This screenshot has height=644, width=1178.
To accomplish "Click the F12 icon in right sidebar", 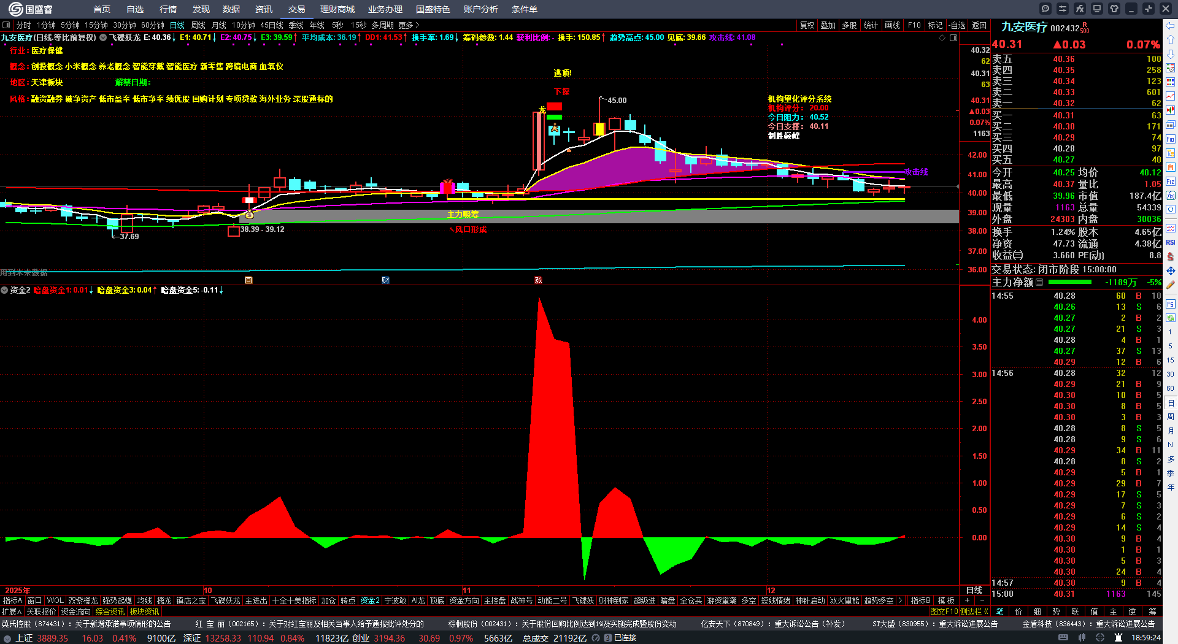I will [x=1171, y=181].
